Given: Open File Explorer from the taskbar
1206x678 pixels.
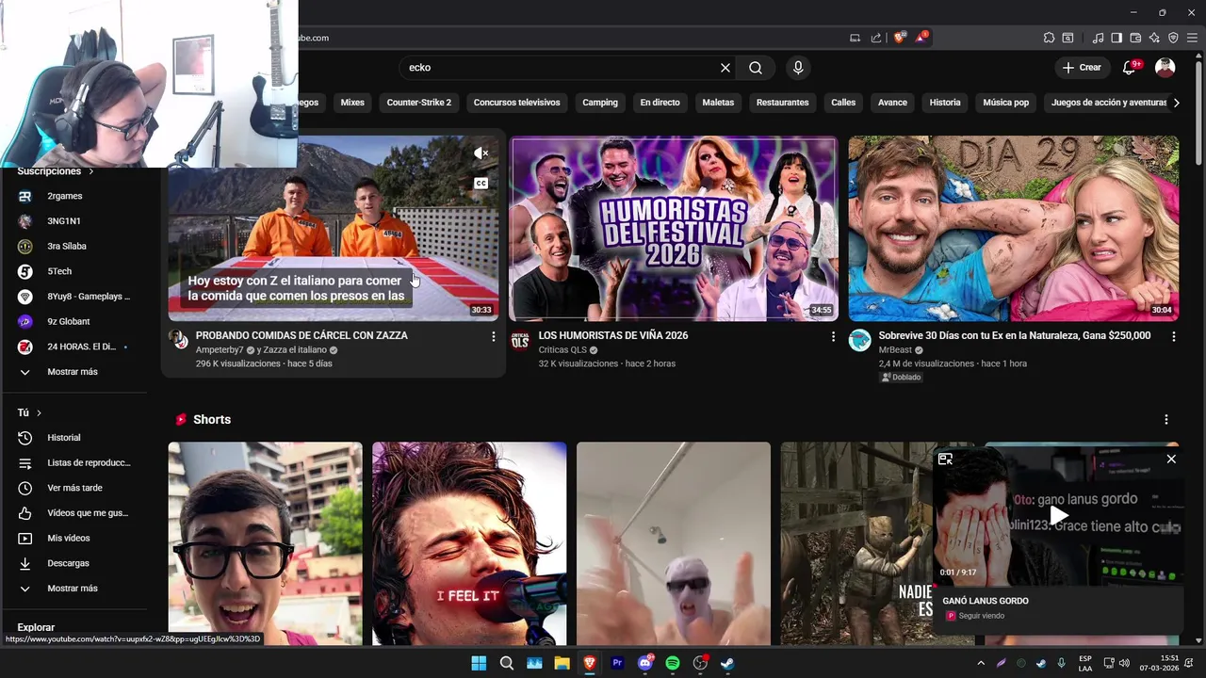Looking at the screenshot, I should point(562,663).
